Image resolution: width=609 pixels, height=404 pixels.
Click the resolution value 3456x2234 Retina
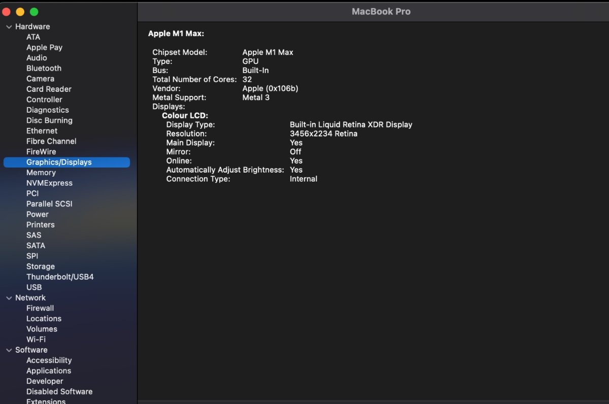[x=324, y=134]
